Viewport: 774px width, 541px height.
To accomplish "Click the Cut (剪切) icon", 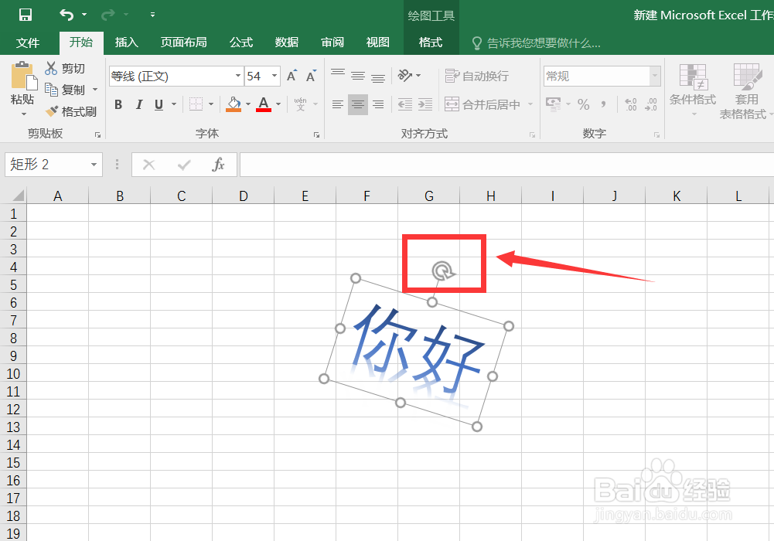I will click(53, 68).
